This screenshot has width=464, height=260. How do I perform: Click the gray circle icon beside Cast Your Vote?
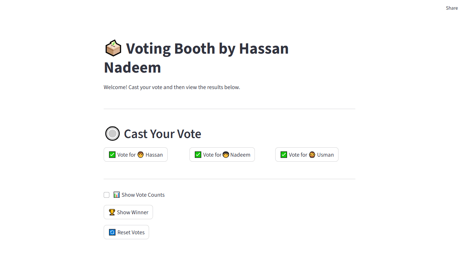point(112,133)
